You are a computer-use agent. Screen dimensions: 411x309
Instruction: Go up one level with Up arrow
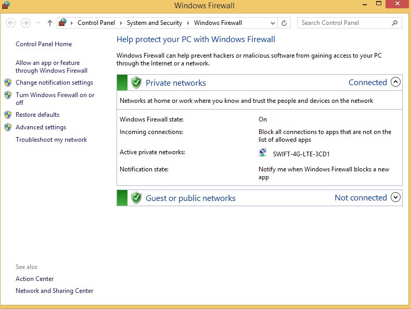(50, 23)
